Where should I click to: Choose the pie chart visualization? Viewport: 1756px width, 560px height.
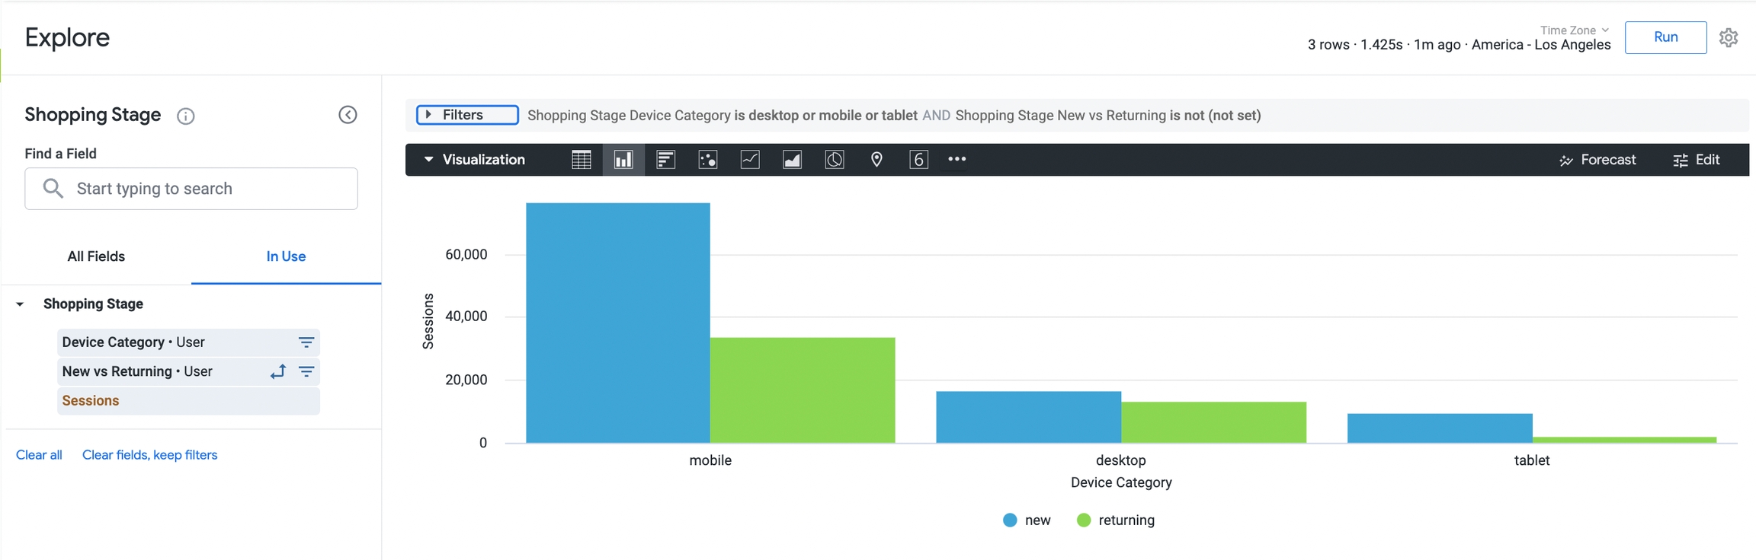tap(835, 160)
